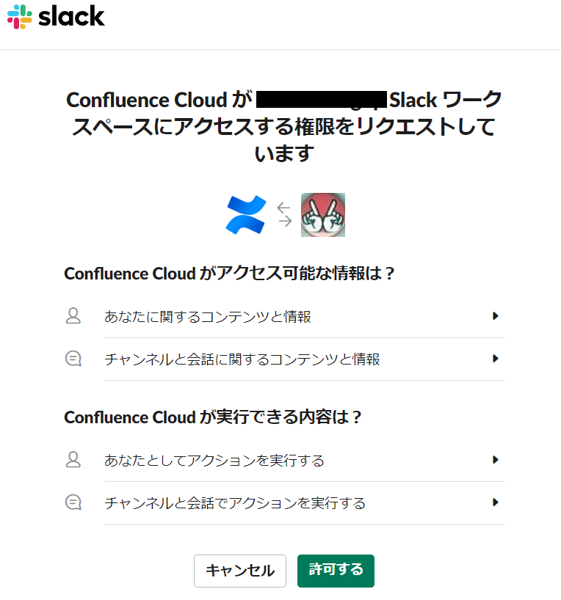The width and height of the screenshot is (561, 600).
Task: Click the Confluence Cloud がアクセス可能な情報は？ heading
Action: 229,274
